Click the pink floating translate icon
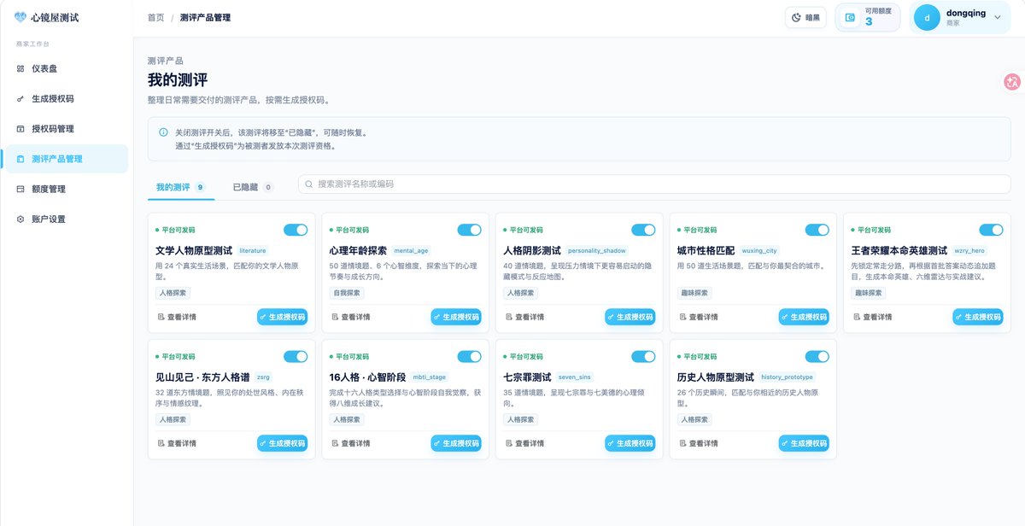The height and width of the screenshot is (526, 1025). tap(1013, 82)
